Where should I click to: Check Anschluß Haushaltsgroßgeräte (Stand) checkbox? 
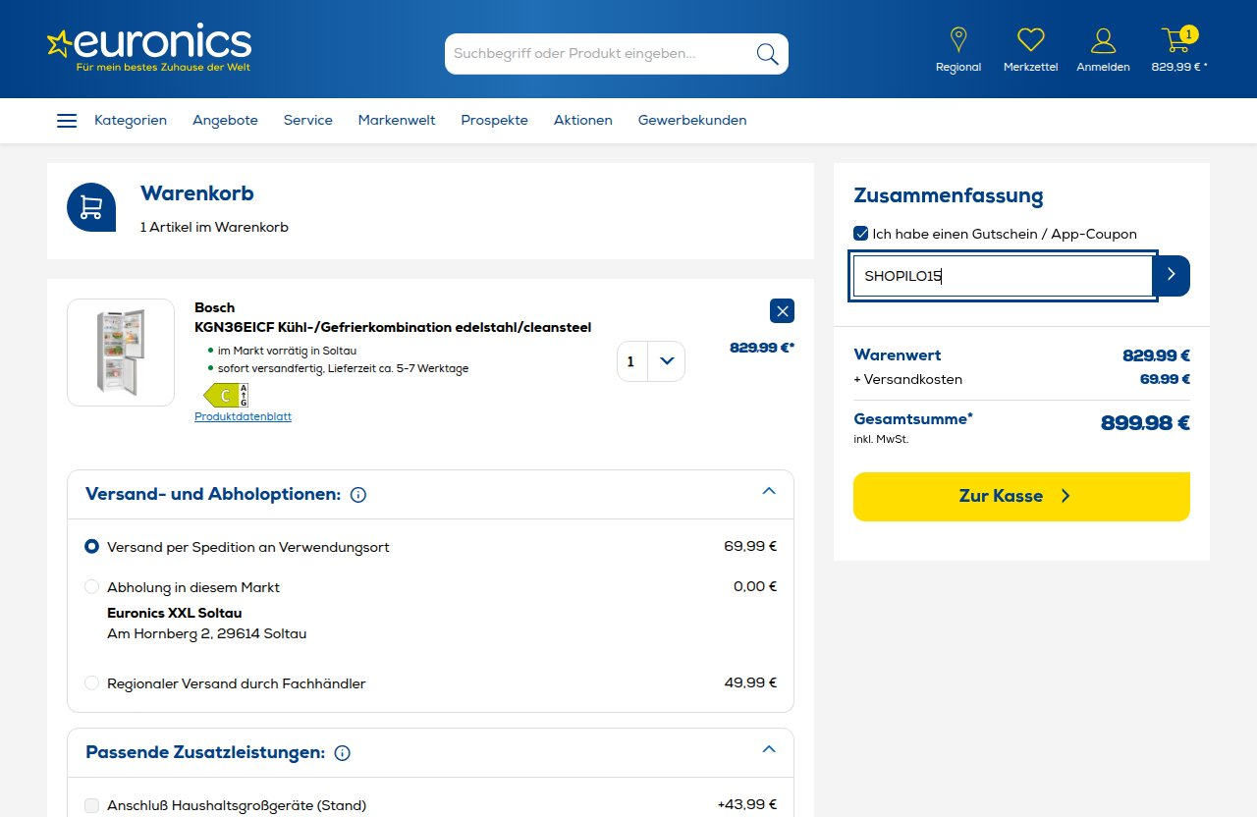pos(91,805)
